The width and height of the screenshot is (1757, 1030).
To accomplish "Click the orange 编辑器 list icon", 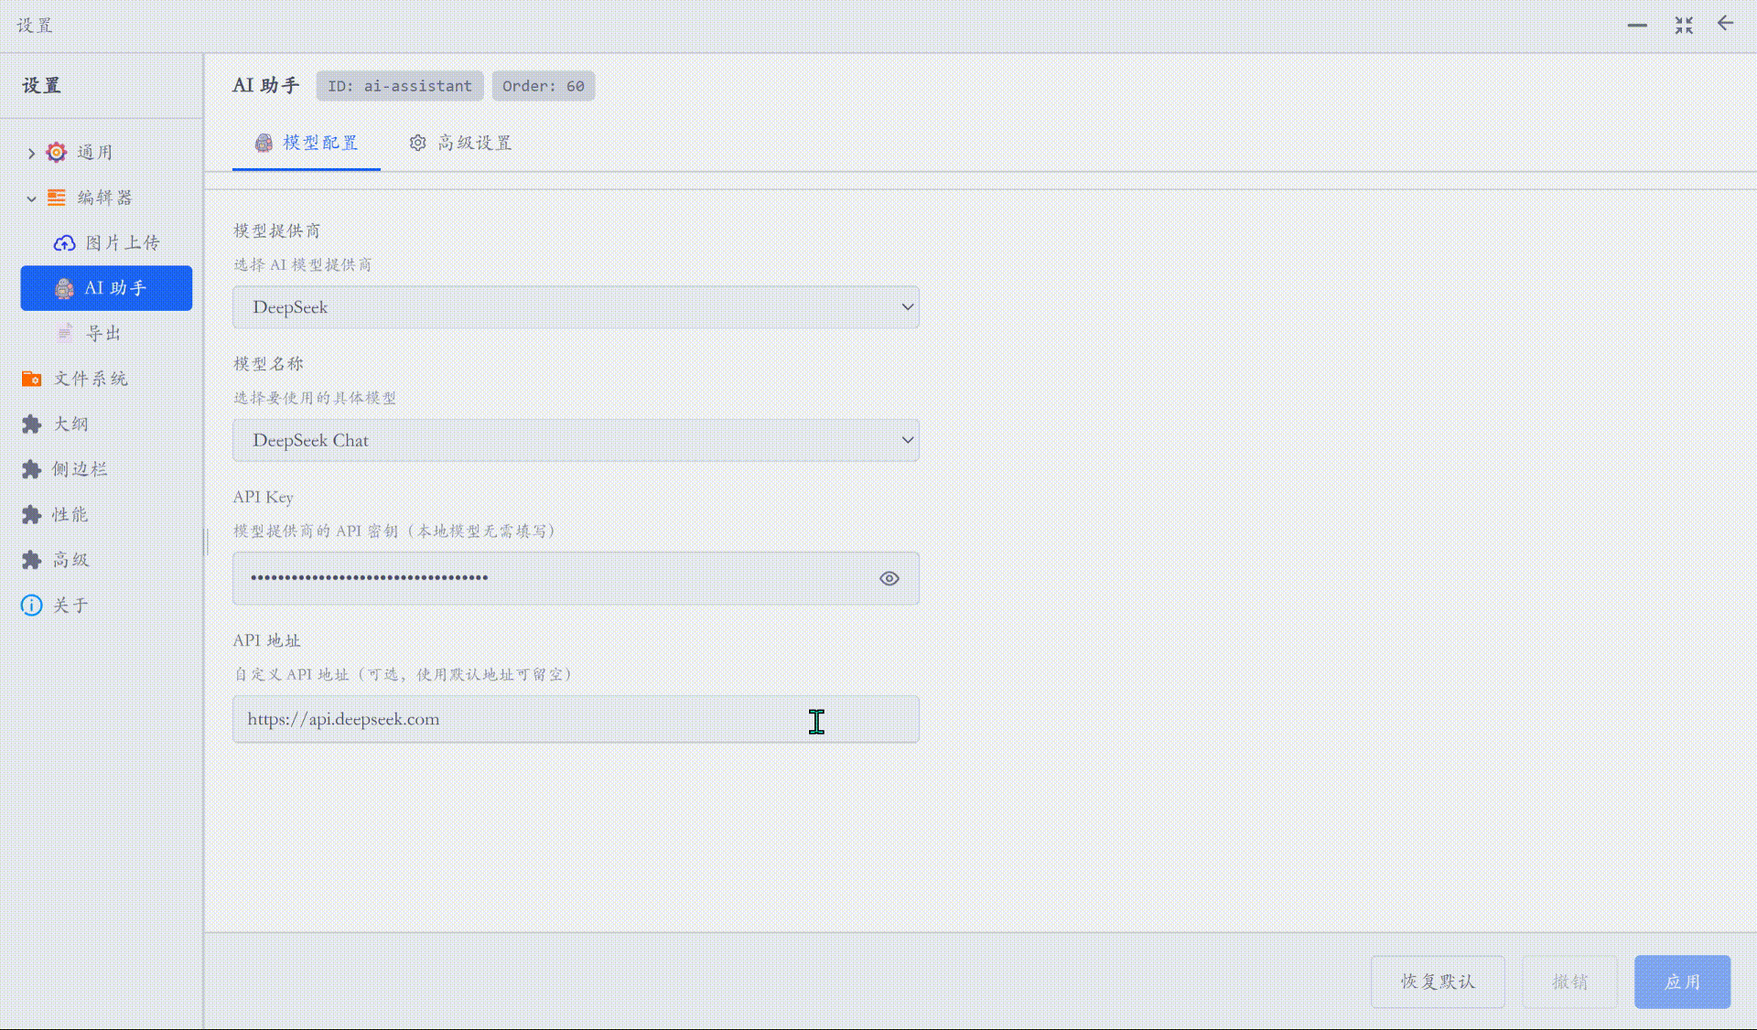I will [x=57, y=198].
